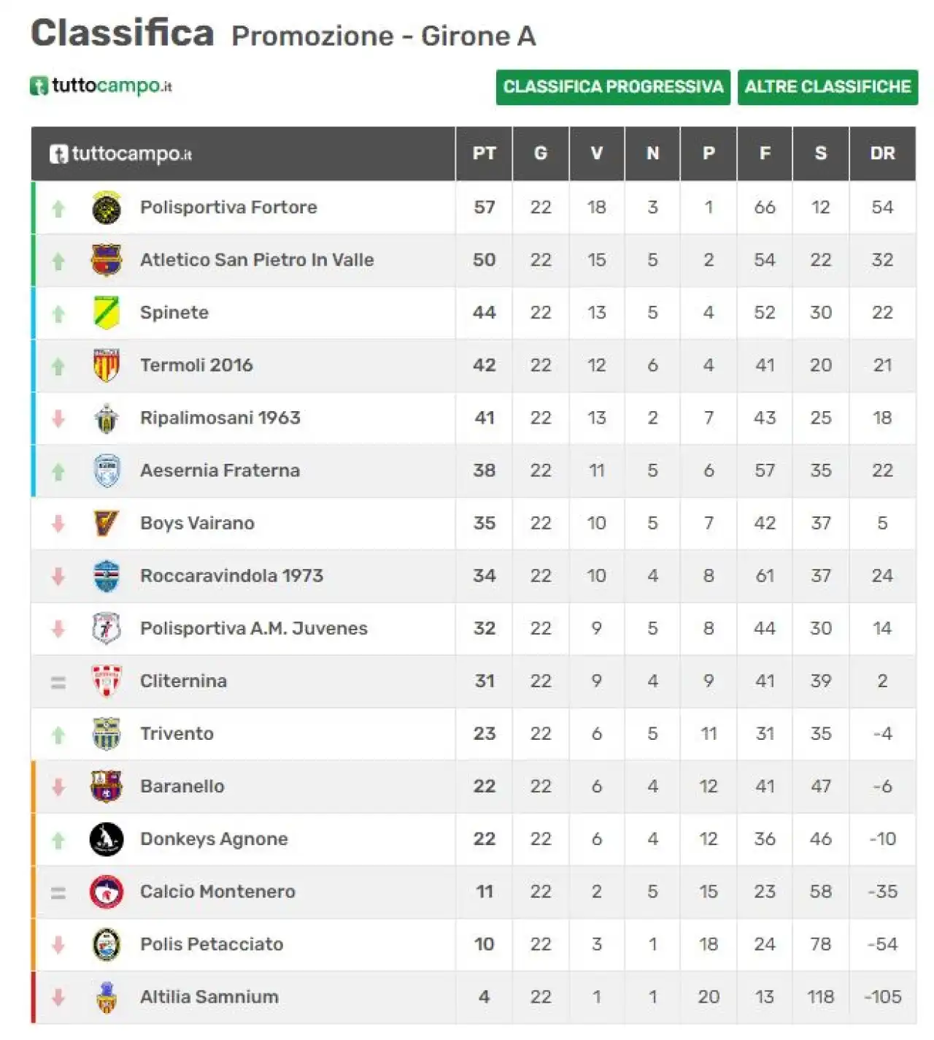Click the Donkeys Agnone black round logo
Image resolution: width=934 pixels, height=1040 pixels.
point(107,839)
